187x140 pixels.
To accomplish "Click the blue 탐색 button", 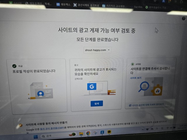I will (x=96, y=104).
